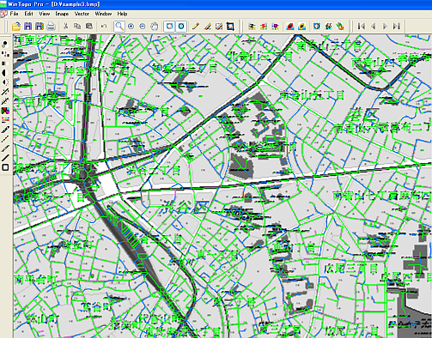Jump to first with skip-back arrow
This screenshot has width=432, height=338.
click(x=362, y=27)
